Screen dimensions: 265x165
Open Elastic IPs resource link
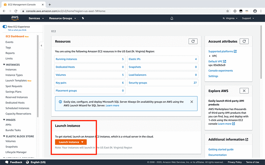pos(134,59)
